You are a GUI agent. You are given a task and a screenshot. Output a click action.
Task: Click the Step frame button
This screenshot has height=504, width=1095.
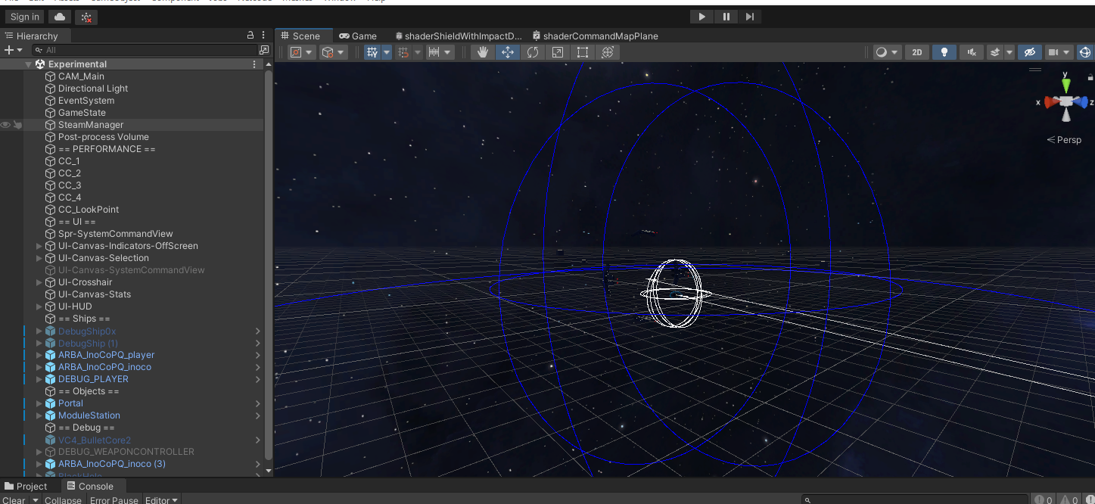(749, 17)
